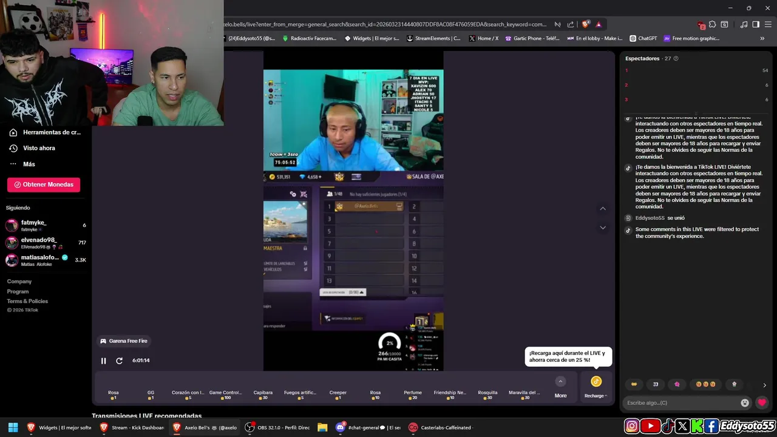Open the ChatGPT bookmark
777x437 pixels.
pos(643,38)
